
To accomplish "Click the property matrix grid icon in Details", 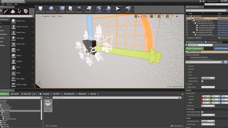I will pos(226,62).
